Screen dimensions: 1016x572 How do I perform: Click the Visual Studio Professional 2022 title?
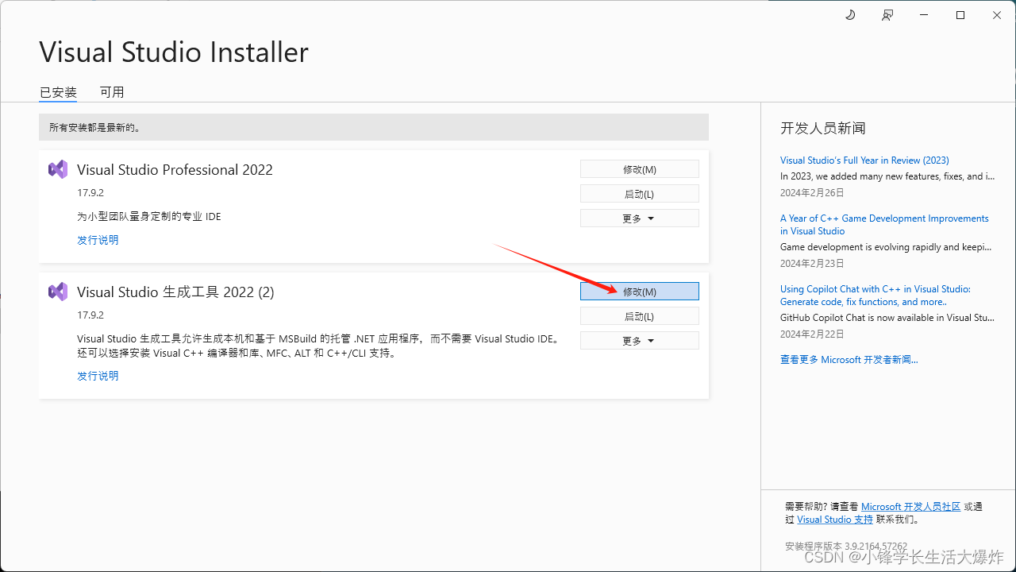click(175, 170)
